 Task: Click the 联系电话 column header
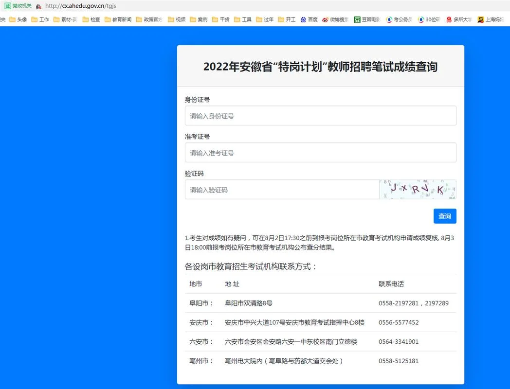coord(391,283)
